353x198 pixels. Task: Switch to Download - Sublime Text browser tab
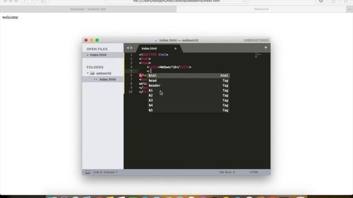click(88, 9)
